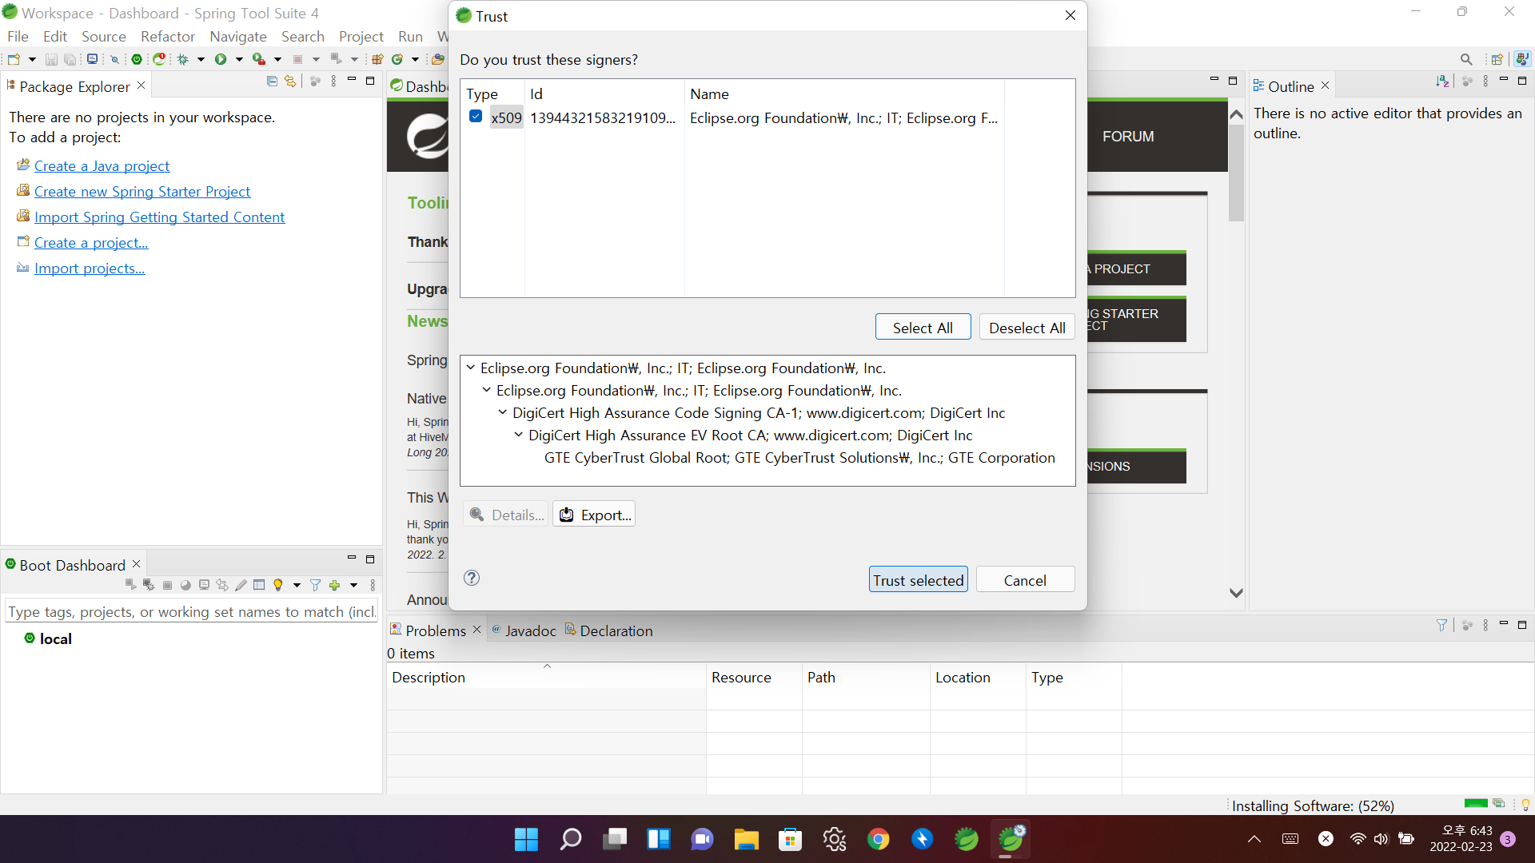Viewport: 1535px width, 863px height.
Task: Click the green Run button in toolbar
Action: tap(221, 59)
